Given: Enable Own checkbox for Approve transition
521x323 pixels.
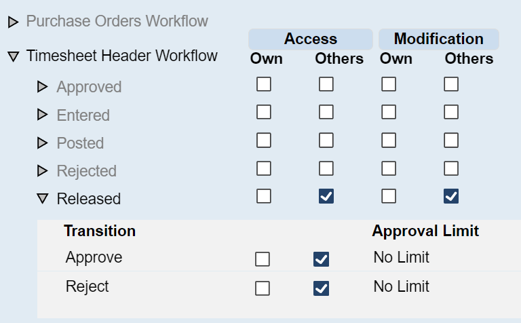Looking at the screenshot, I should tap(262, 259).
